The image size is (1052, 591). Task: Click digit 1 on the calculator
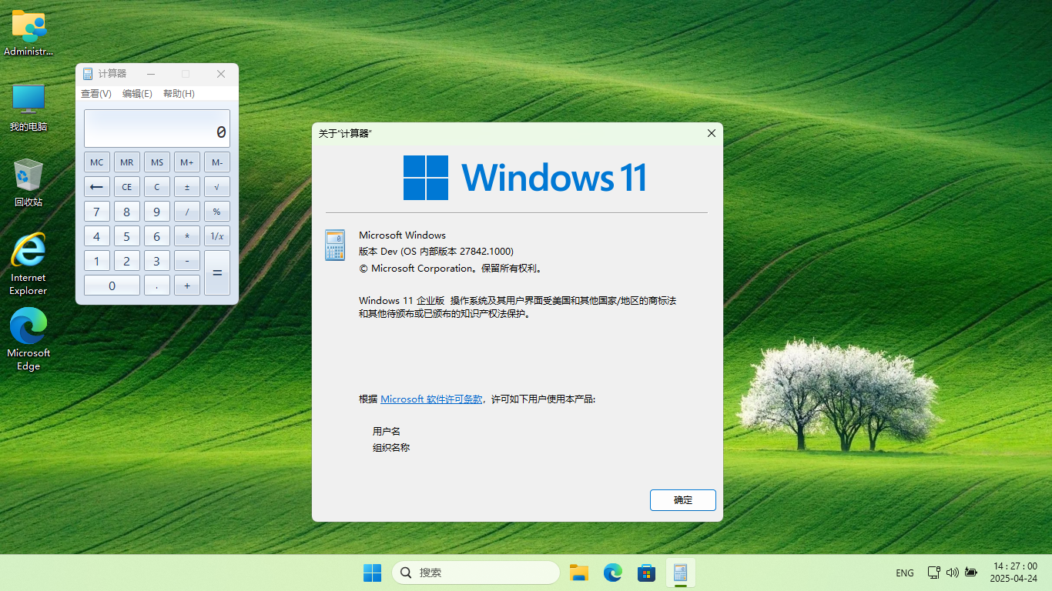point(97,261)
